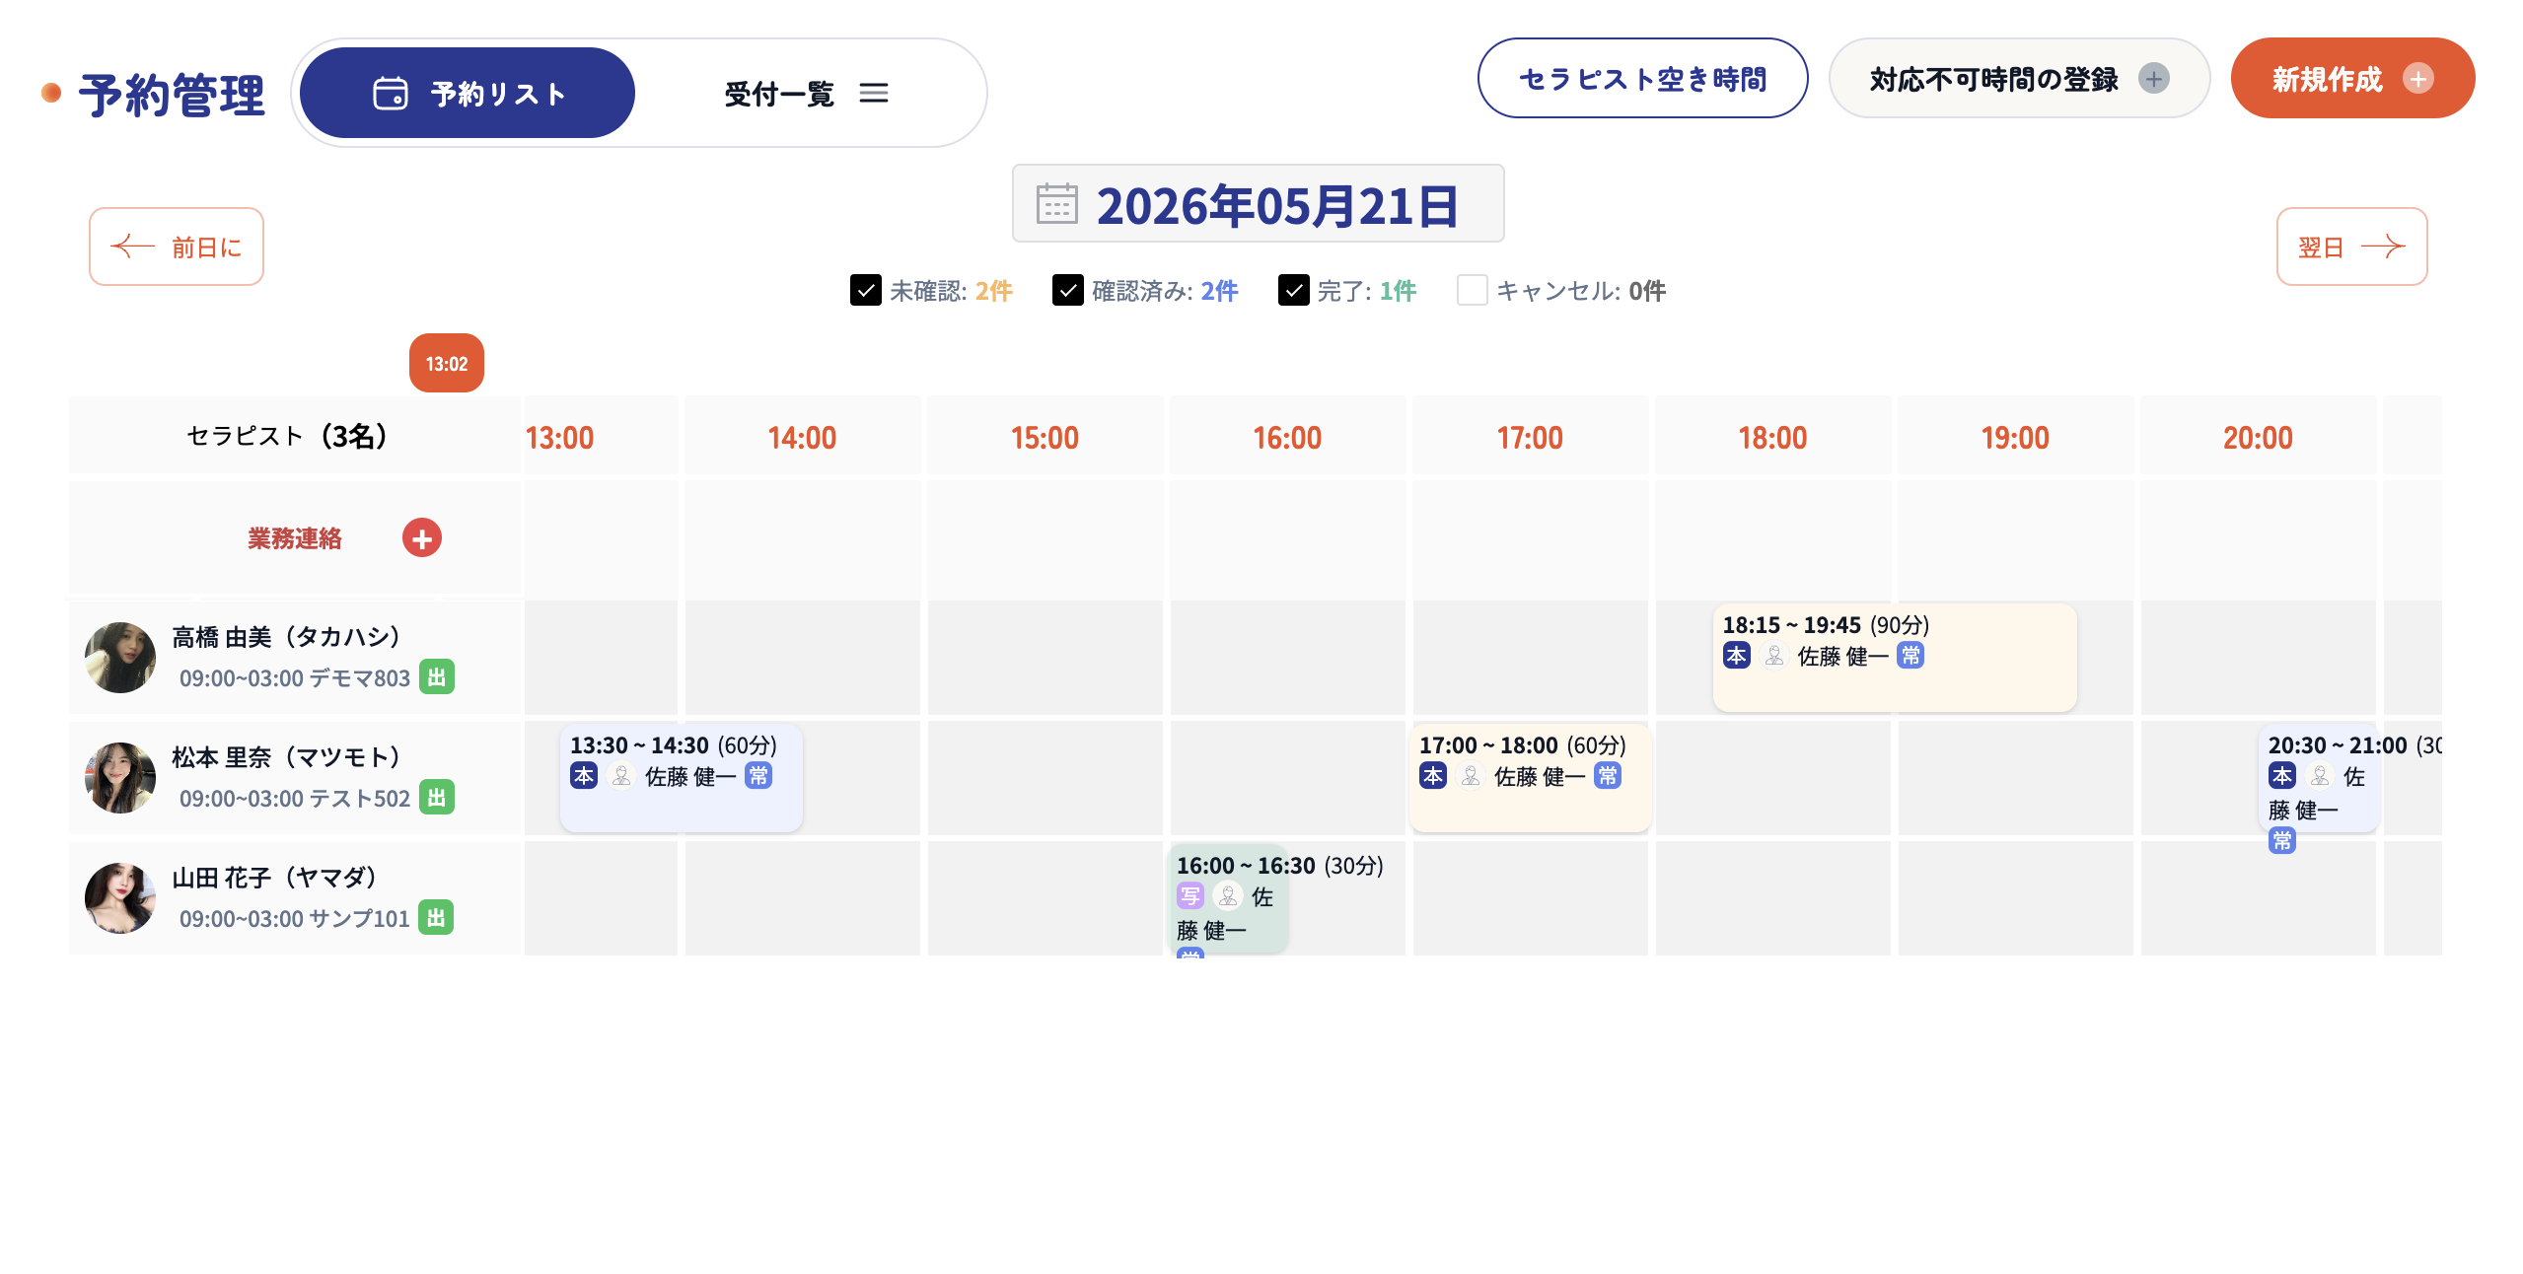Image resolution: width=2523 pixels, height=1274 pixels.
Task: Open the 2026年05月21日 date picker
Action: pyautogui.click(x=1258, y=204)
